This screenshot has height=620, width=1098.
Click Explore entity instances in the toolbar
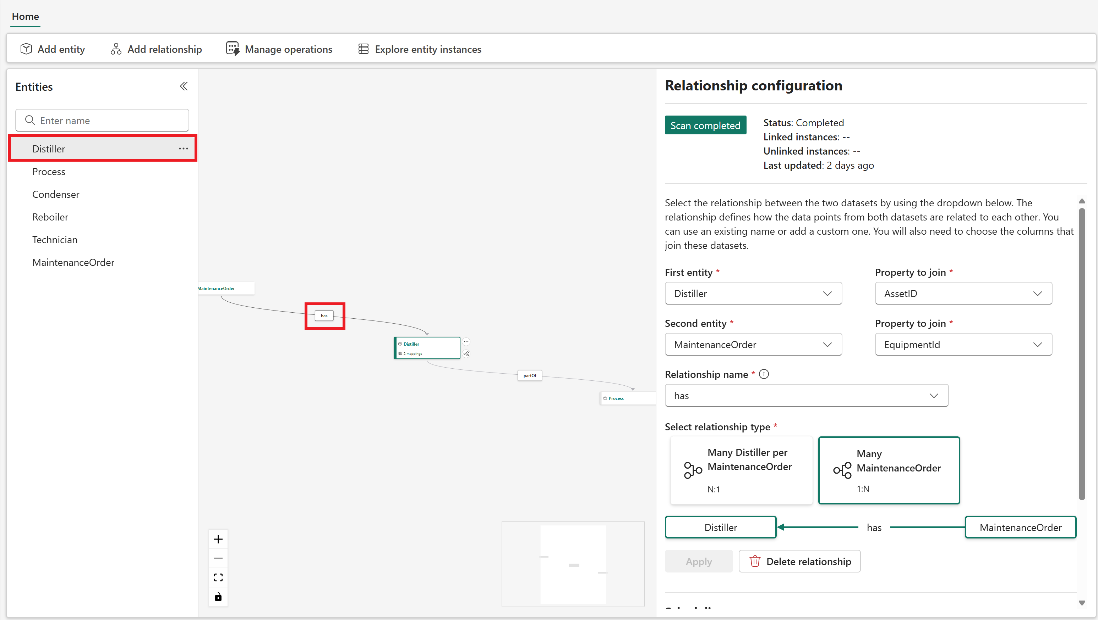[420, 49]
